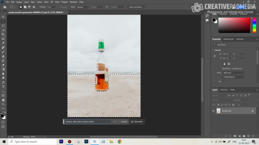Image resolution: width=259 pixels, height=145 pixels.
Task: Select the Brush tool
Action: (3, 52)
